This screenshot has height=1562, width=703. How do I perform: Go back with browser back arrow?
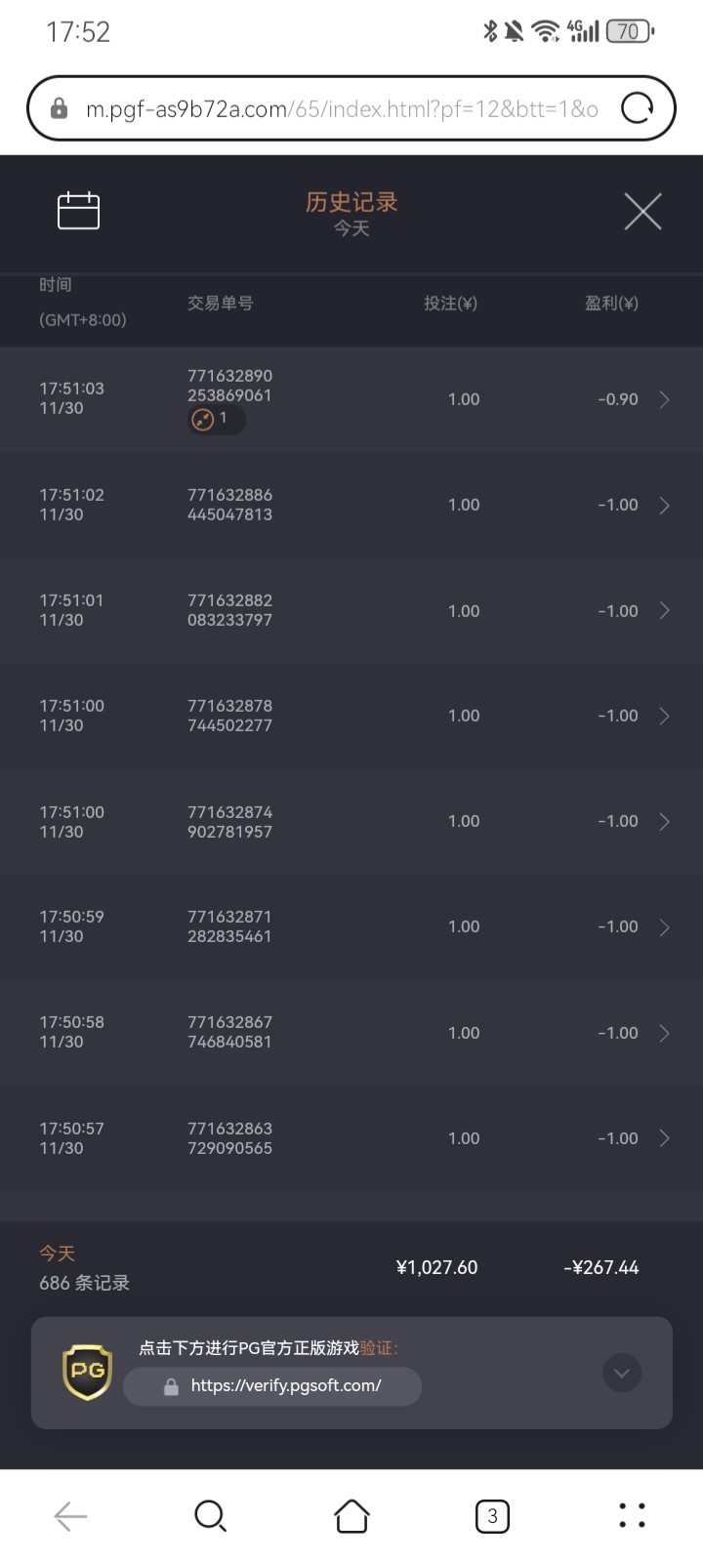tap(70, 1516)
